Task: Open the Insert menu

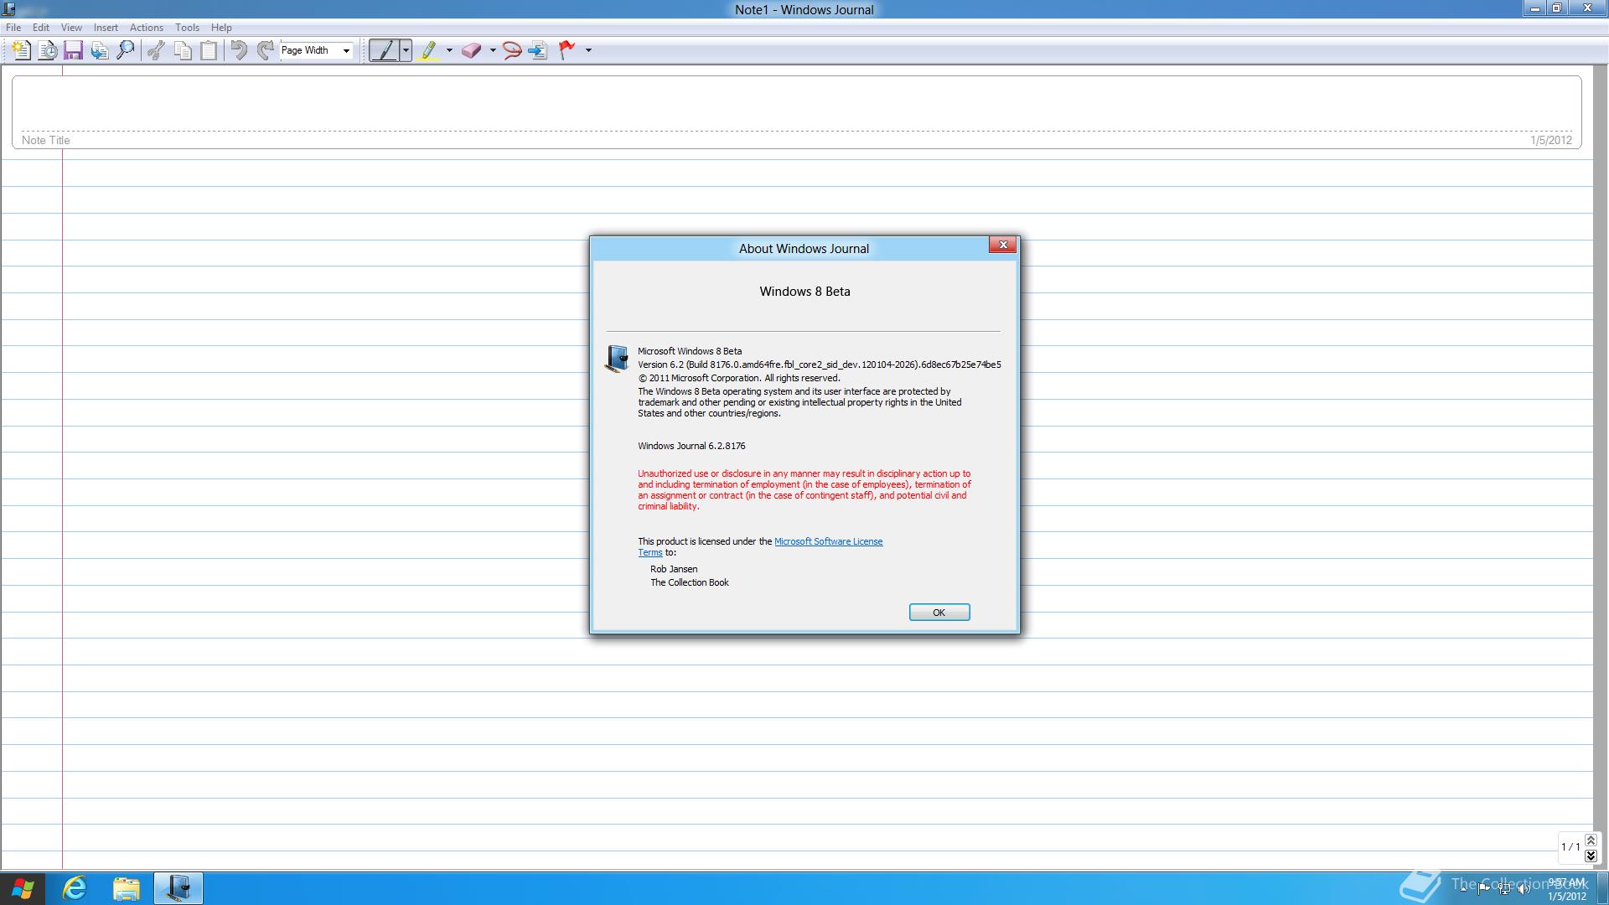Action: [x=106, y=28]
